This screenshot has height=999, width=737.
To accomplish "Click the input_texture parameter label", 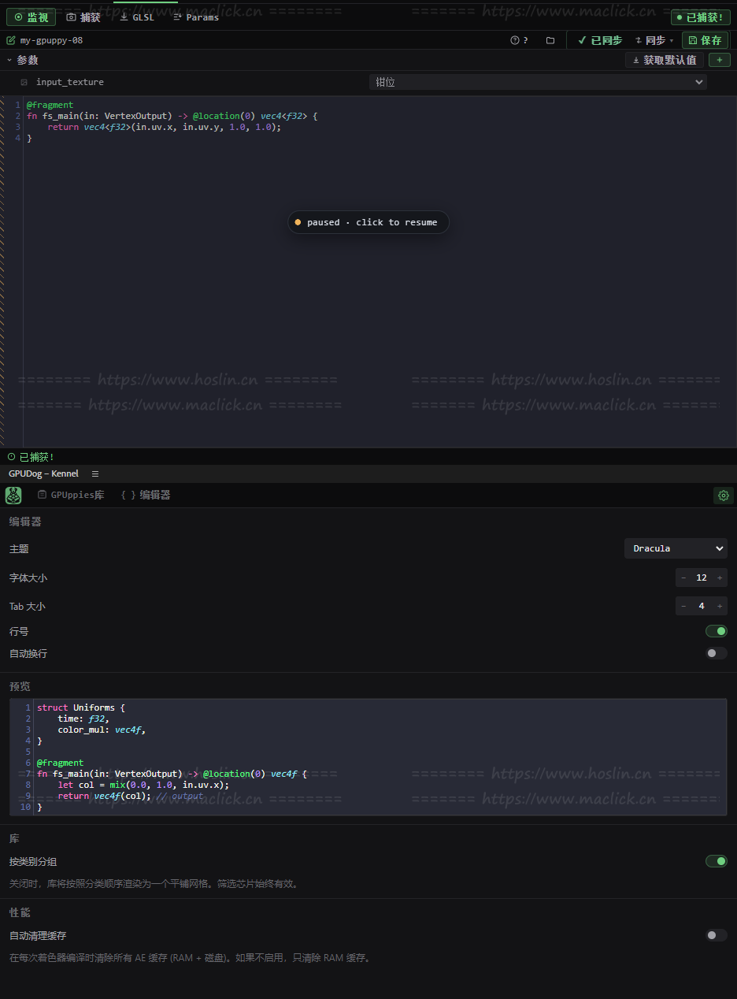I will tap(70, 82).
